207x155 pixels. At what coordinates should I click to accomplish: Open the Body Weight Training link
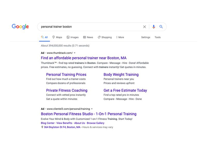[121, 74]
